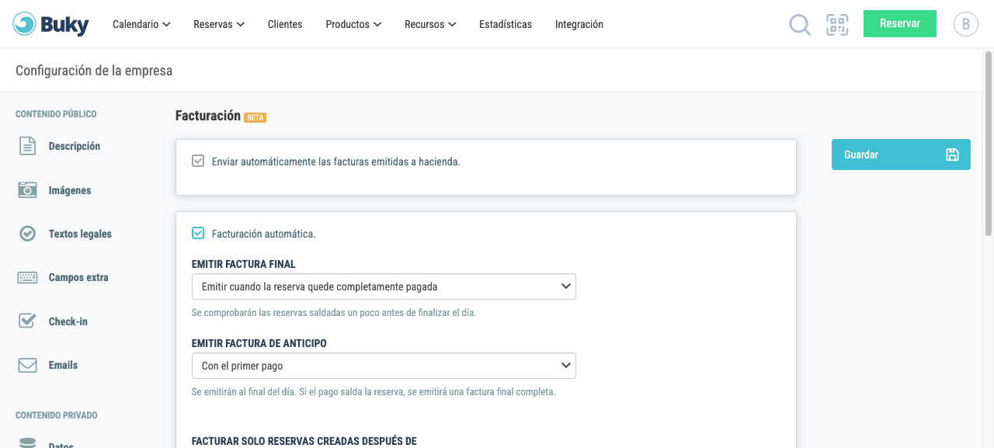Click the hint about reservas saldadas
994x448 pixels.
(x=334, y=313)
